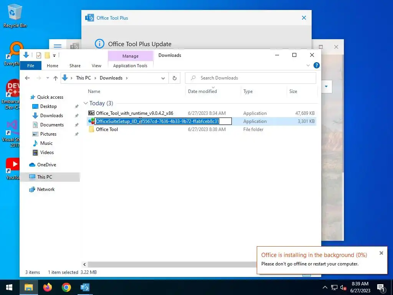Open the Recycle Bin desktop icon
The width and height of the screenshot is (393, 295).
(15, 15)
